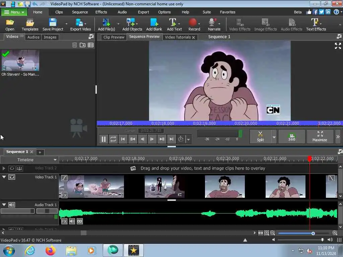Mute Audio Track 1 with the speaker toggle

coord(12,205)
